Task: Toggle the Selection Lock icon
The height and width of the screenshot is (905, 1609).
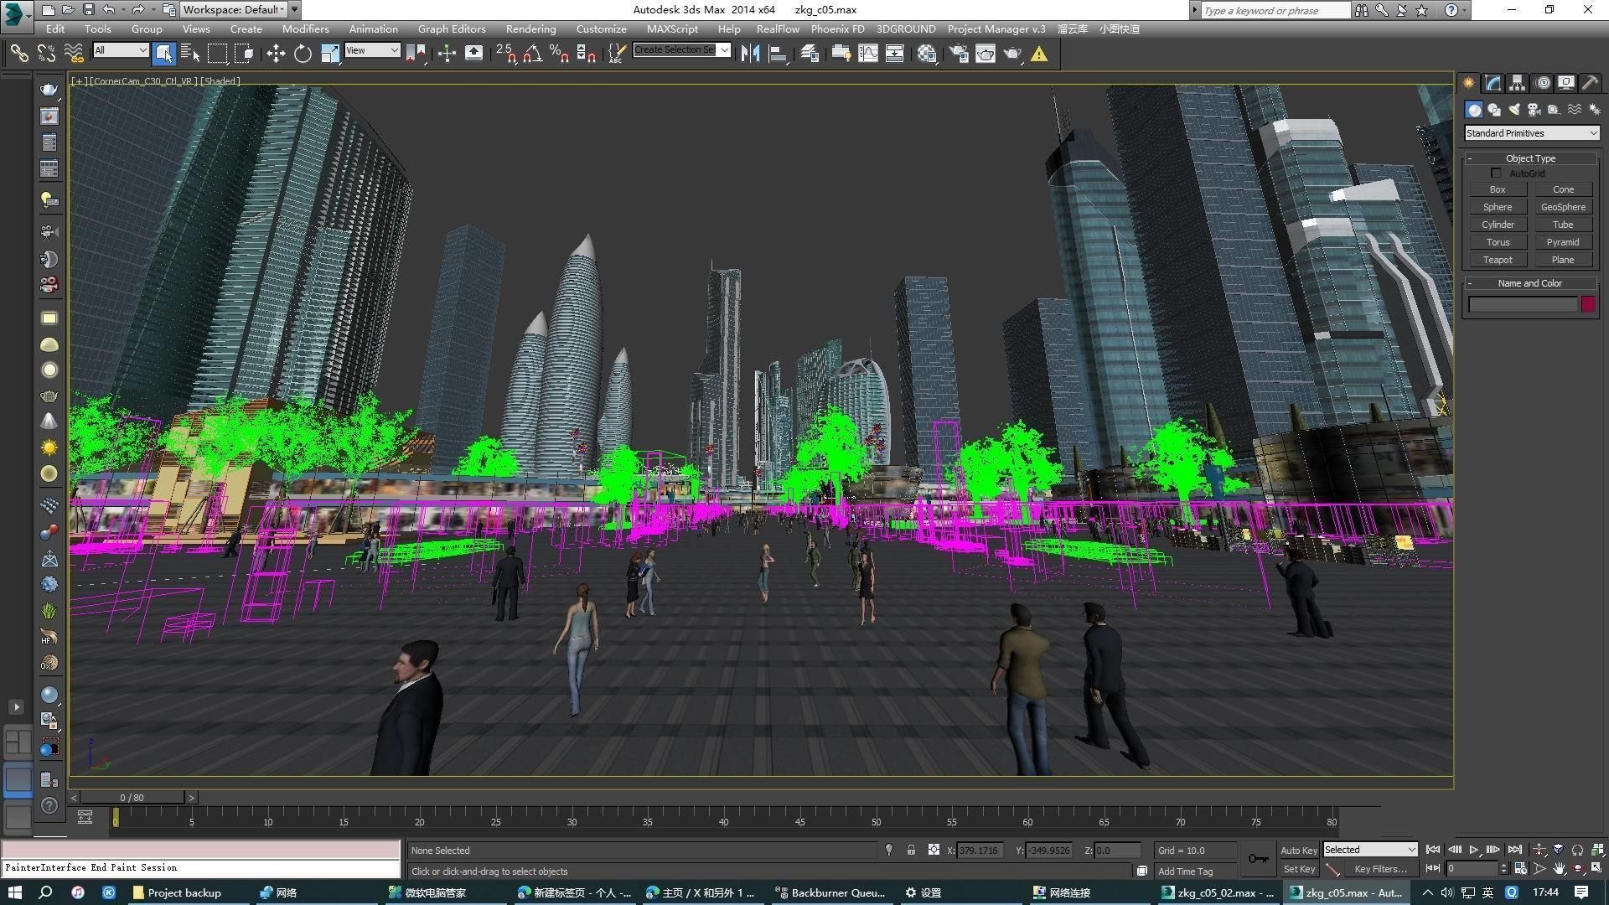Action: pos(911,850)
